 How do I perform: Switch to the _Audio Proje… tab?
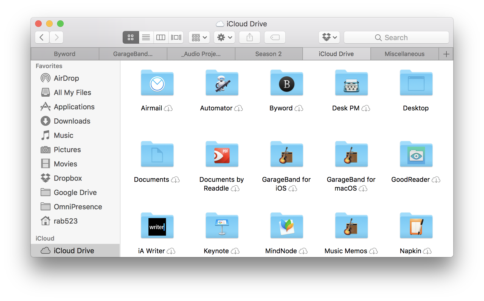201,54
